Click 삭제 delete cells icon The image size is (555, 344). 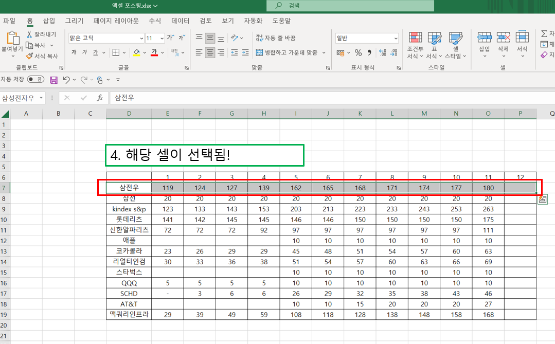[504, 37]
